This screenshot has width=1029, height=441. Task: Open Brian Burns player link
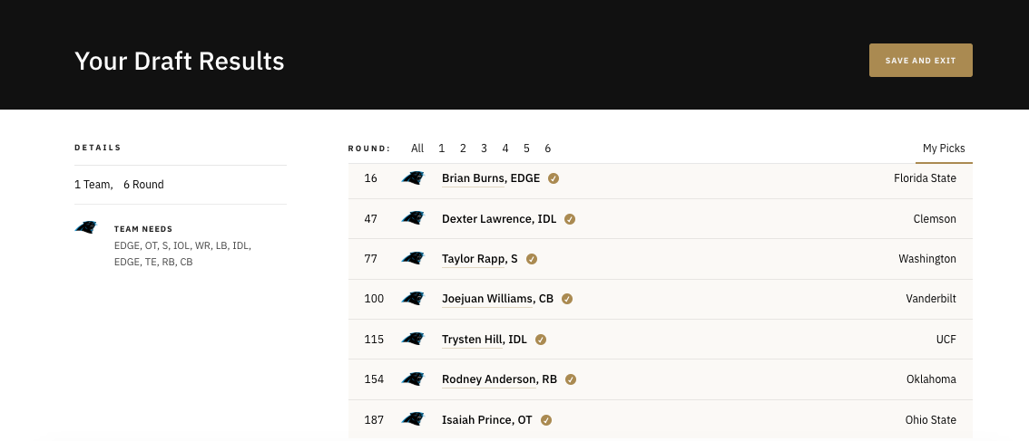pos(491,178)
